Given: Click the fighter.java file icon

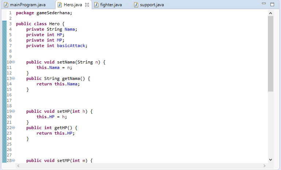Looking at the screenshot, I should click(x=96, y=5).
